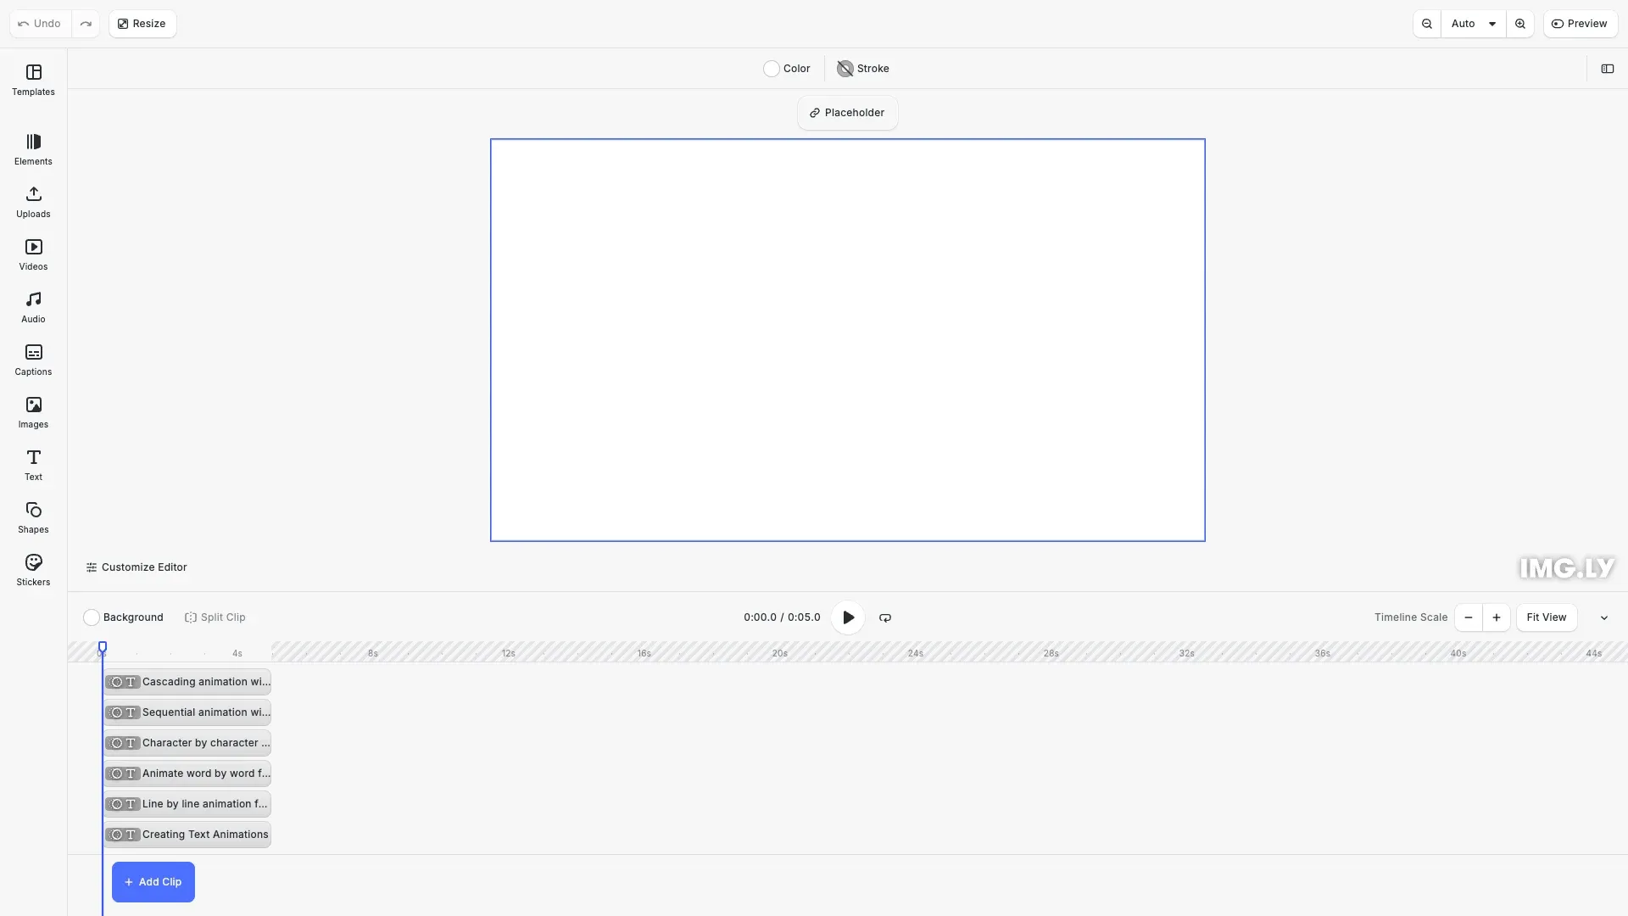This screenshot has width=1628, height=916.
Task: Expand the timeline options chevron
Action: point(1603,617)
